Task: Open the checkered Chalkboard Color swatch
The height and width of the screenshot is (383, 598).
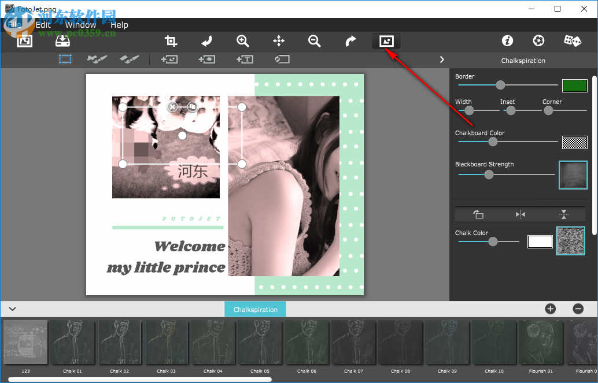Action: tap(575, 142)
